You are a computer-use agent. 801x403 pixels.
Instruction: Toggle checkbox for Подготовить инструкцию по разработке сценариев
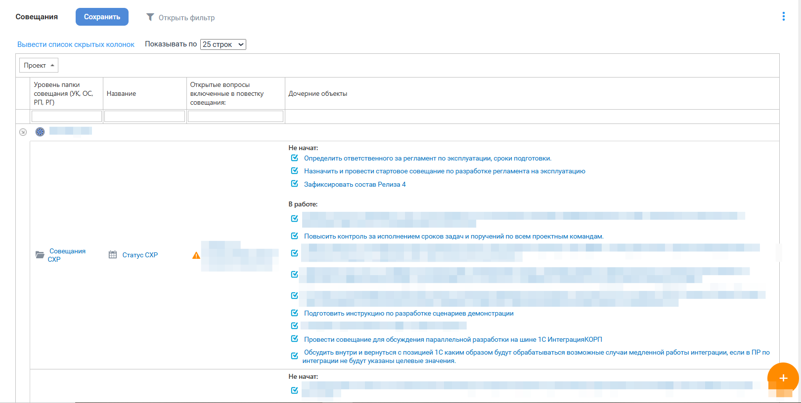[295, 313]
